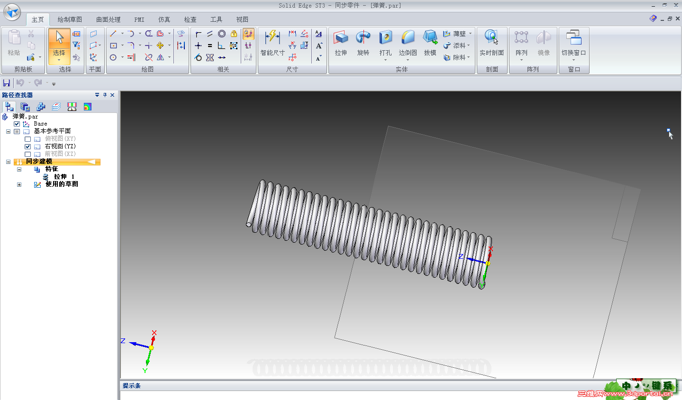The height and width of the screenshot is (400, 682).
Task: Collapse the 特征 tree node
Action: click(19, 169)
